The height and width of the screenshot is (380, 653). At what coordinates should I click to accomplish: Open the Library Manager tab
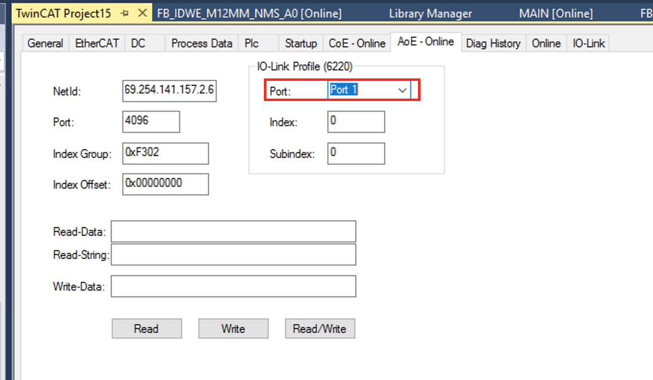tap(430, 13)
